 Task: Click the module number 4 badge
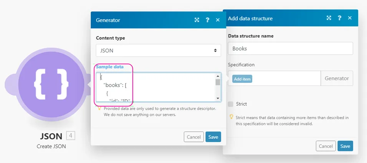tap(71, 136)
